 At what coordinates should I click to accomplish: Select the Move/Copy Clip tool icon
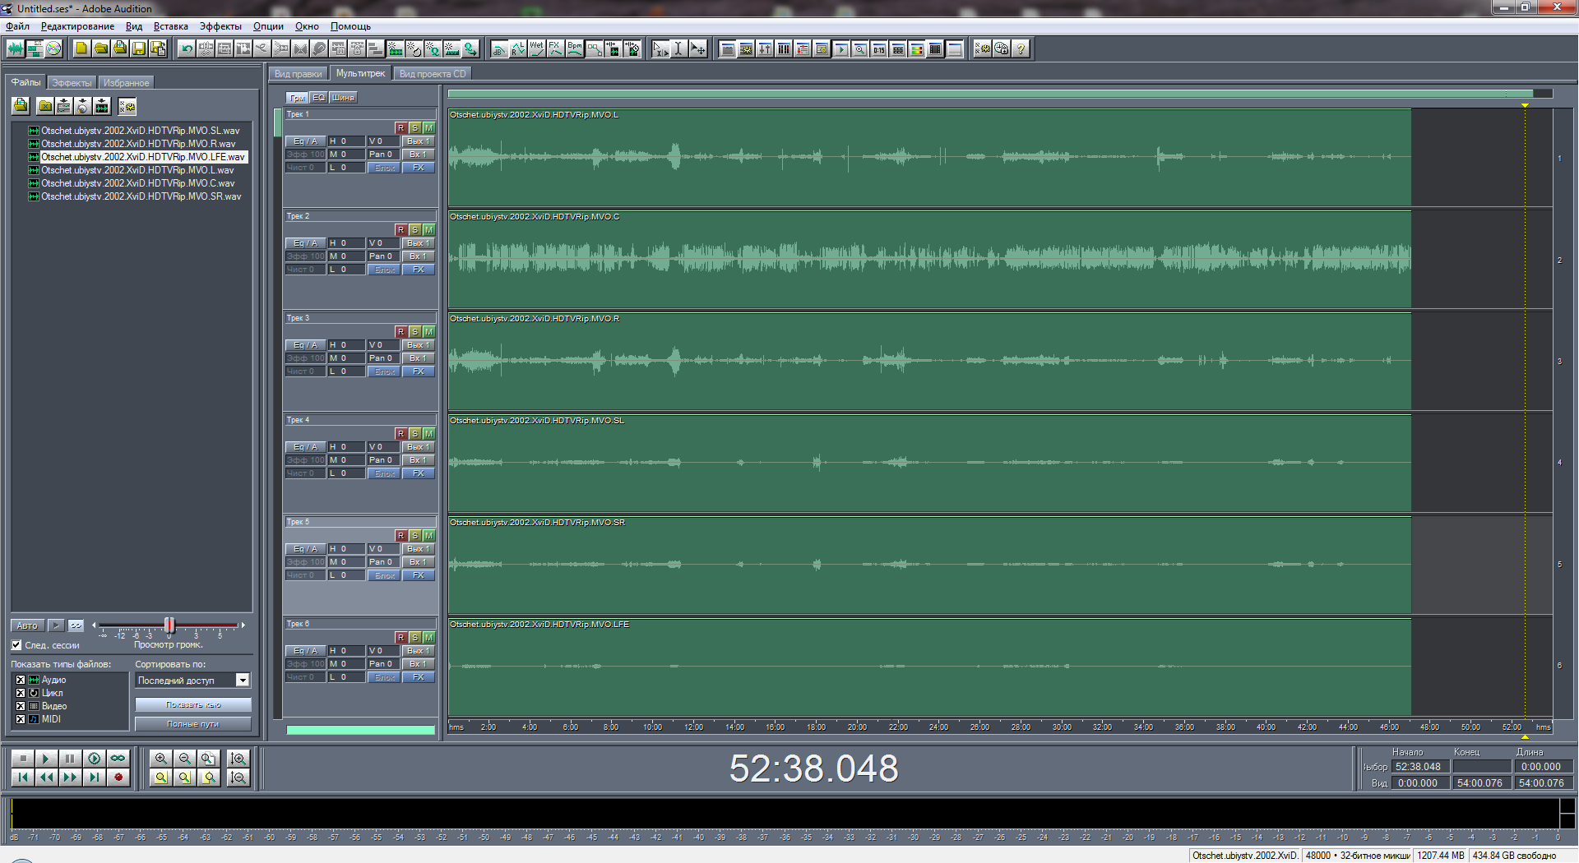[697, 48]
